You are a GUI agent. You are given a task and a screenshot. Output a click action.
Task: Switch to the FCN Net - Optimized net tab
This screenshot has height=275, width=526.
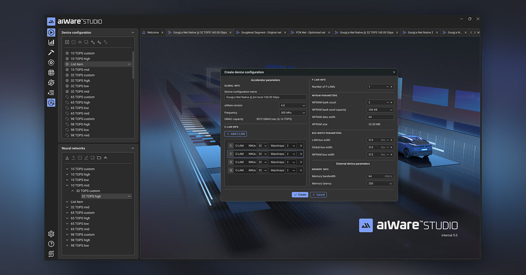310,32
